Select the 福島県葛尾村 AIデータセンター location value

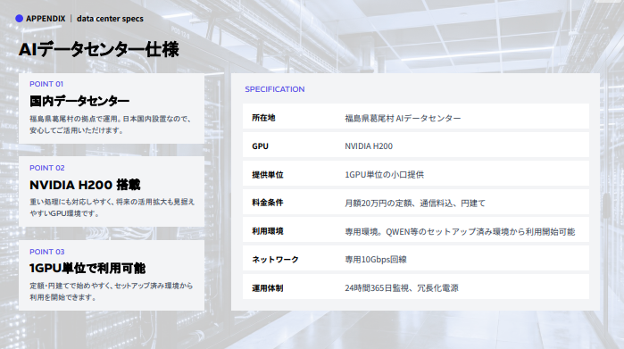[x=403, y=118]
